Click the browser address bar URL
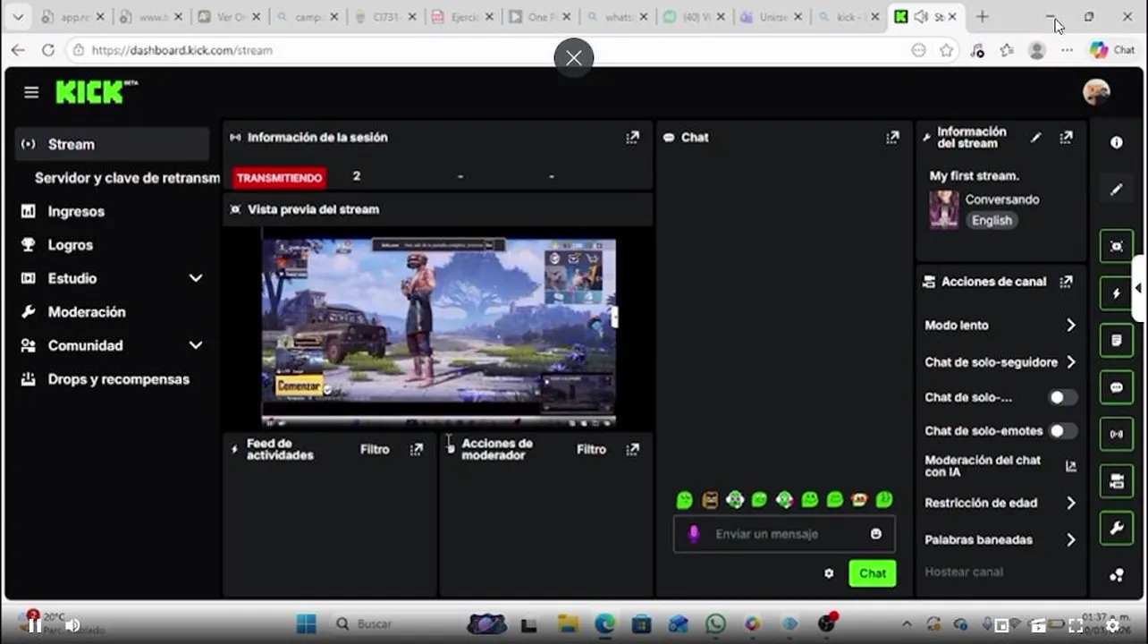This screenshot has width=1148, height=644. (181, 50)
